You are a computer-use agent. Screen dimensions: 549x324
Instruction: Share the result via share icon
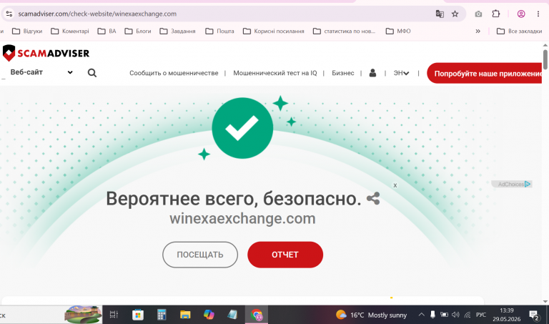(373, 199)
